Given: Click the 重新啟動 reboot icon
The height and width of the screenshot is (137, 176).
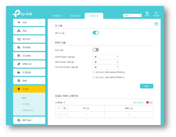Looking at the screenshot, I should pyautogui.click(x=156, y=14).
